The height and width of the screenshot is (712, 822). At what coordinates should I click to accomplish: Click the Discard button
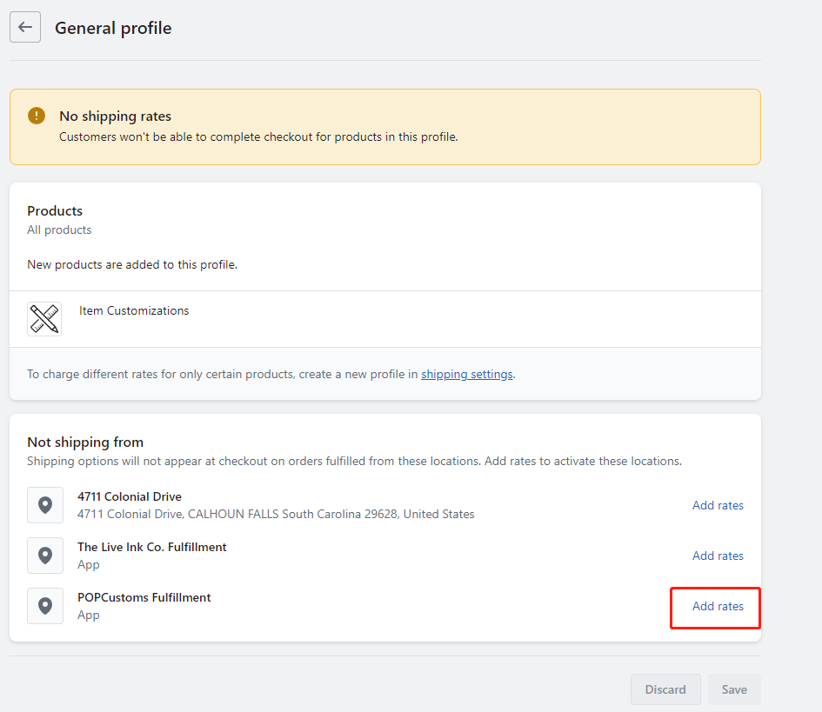pos(665,689)
